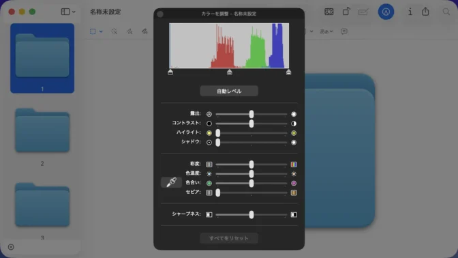This screenshot has height=258, width=458.
Task: Adjust the セピア sepia slider handle
Action: tap(217, 192)
